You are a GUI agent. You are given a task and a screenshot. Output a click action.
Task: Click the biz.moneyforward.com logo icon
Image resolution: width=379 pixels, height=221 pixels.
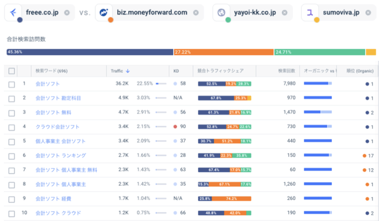104,12
